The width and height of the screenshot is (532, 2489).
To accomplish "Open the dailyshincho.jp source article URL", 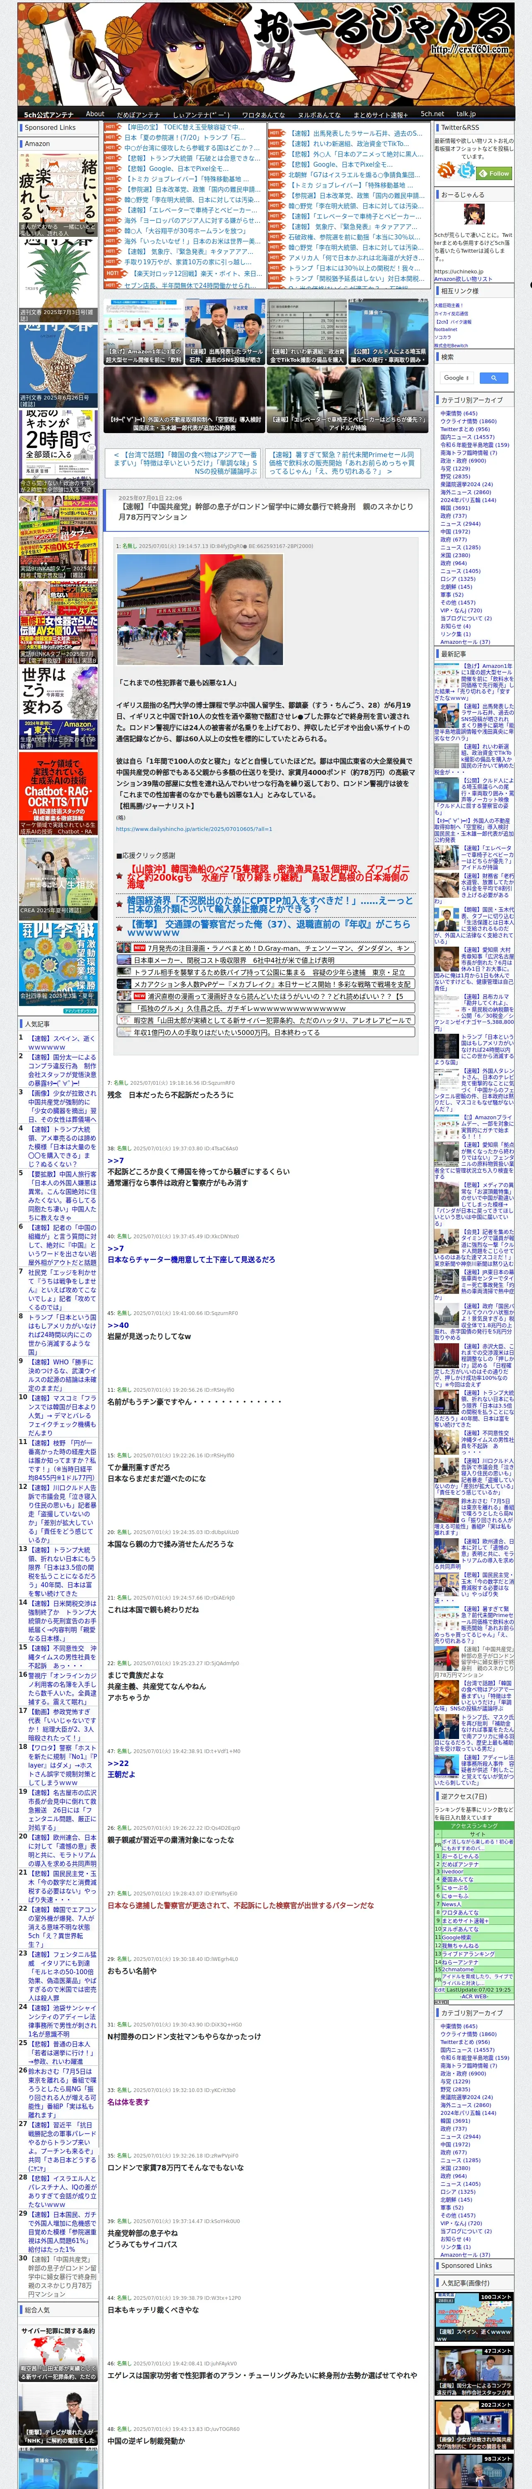I will point(194,828).
